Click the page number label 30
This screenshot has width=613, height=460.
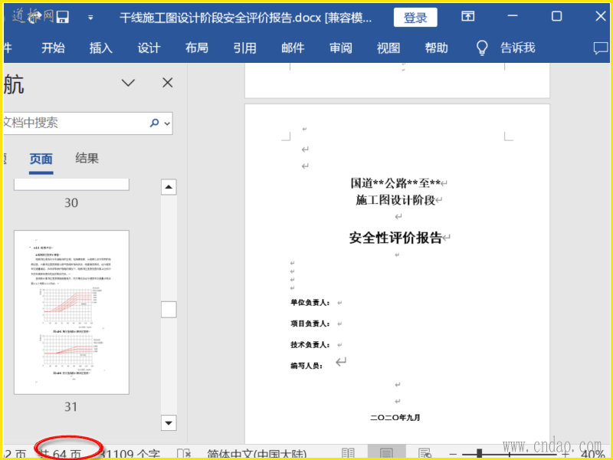71,202
